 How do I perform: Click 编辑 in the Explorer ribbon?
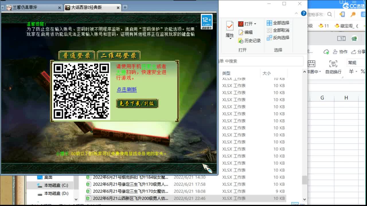[245, 32]
